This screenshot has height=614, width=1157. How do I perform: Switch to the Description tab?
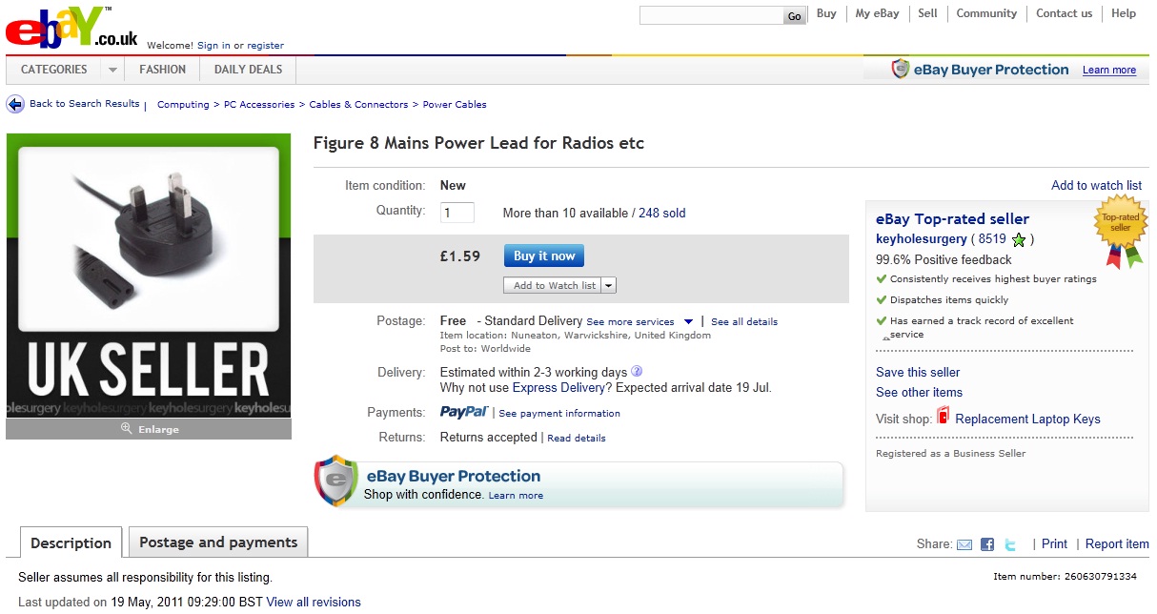click(71, 542)
